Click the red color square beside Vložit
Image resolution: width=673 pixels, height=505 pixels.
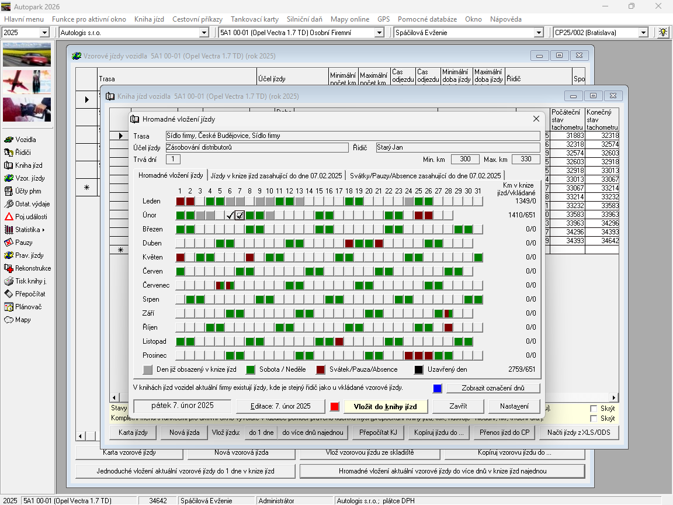click(335, 406)
